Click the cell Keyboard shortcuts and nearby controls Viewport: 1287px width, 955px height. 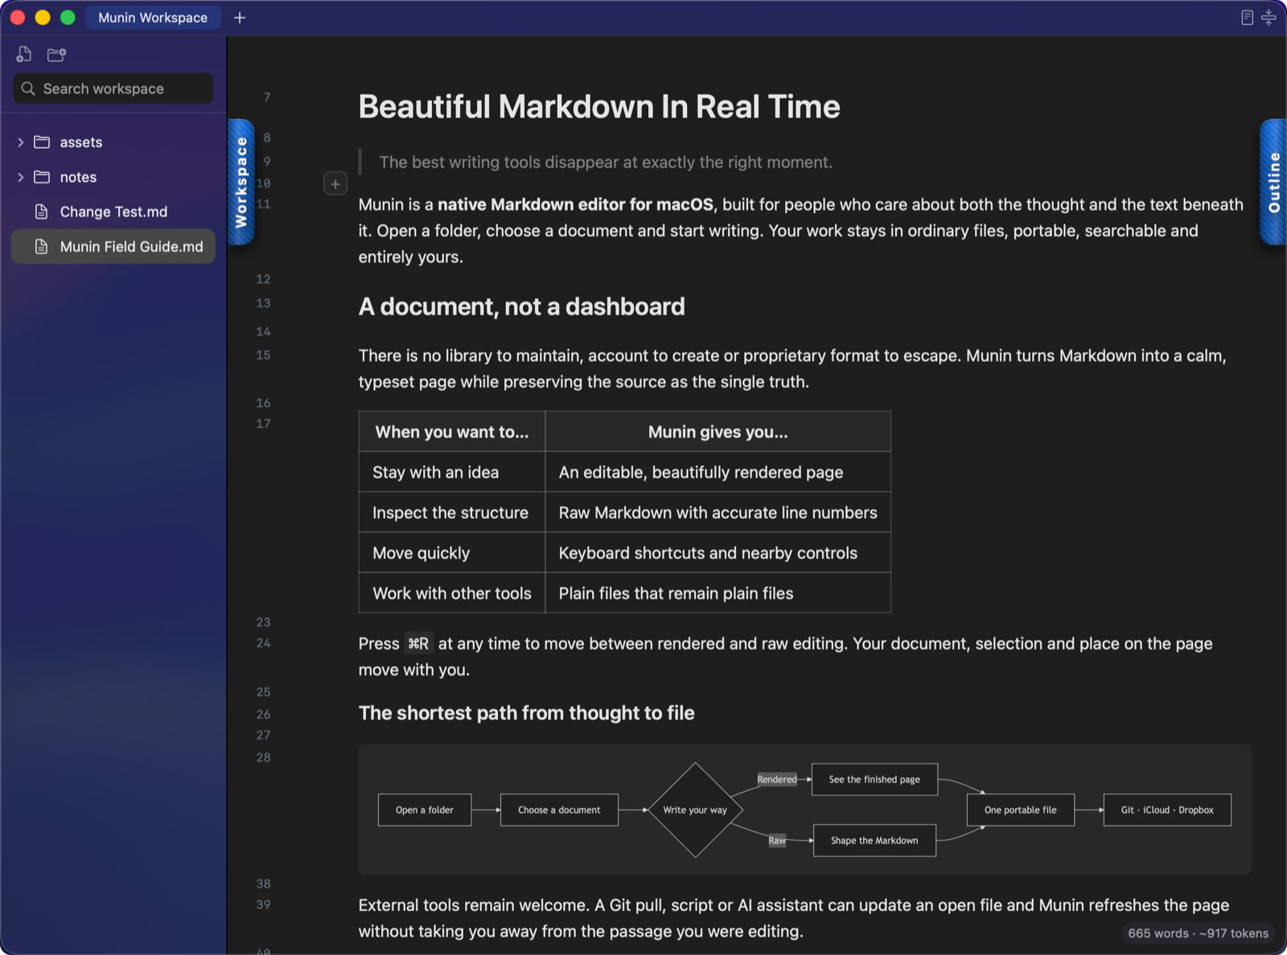(718, 553)
